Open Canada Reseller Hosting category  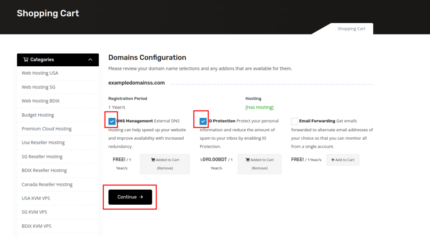point(47,185)
